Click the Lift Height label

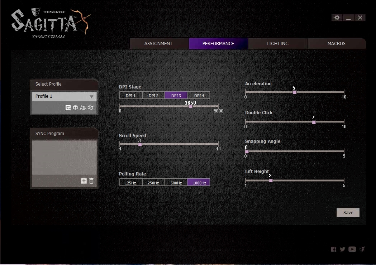click(x=257, y=171)
